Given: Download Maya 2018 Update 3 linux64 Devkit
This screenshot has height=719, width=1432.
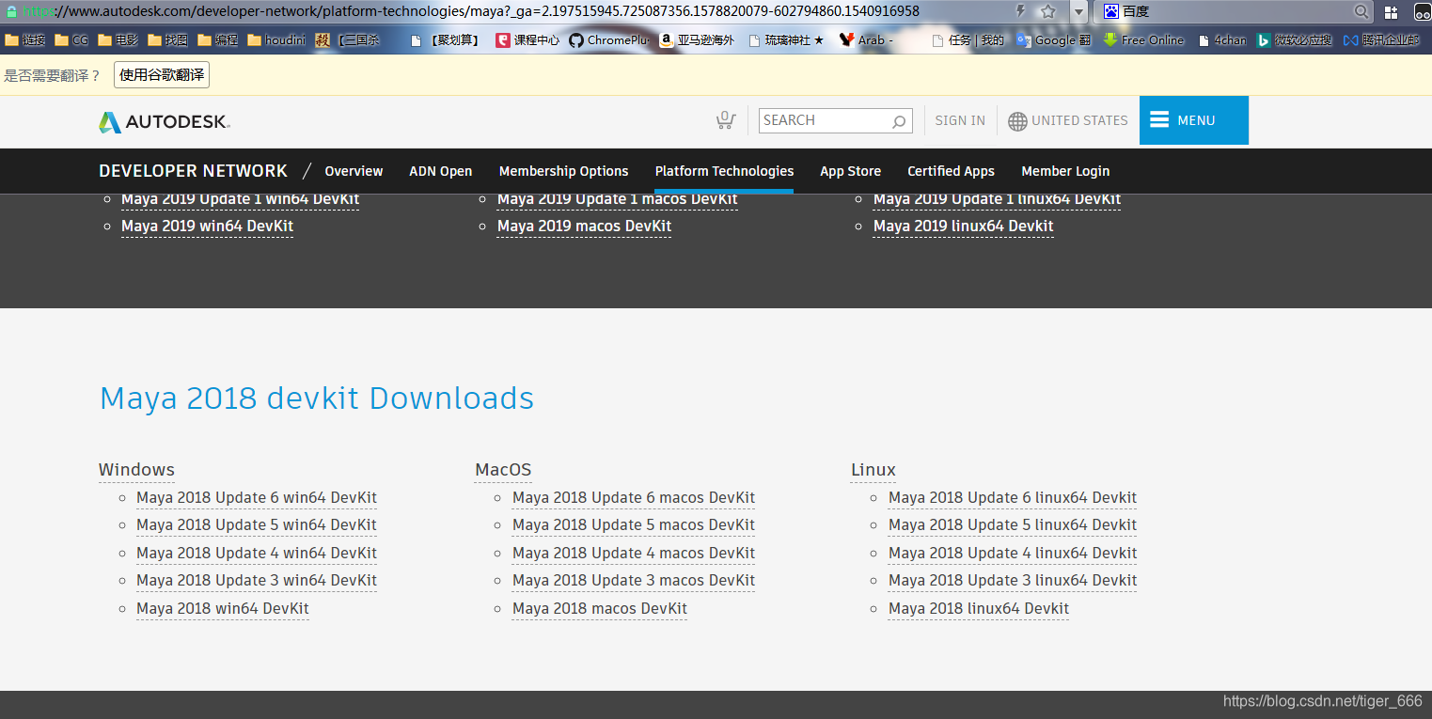Looking at the screenshot, I should pyautogui.click(x=1013, y=581).
